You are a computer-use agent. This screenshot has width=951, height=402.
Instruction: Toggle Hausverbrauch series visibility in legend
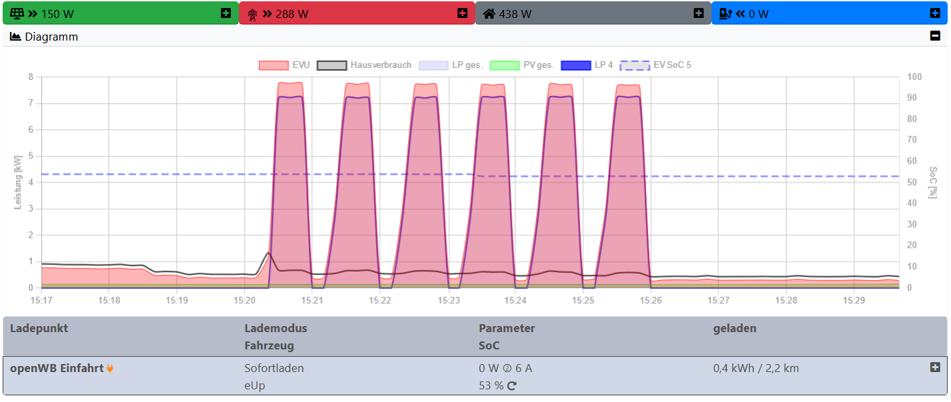(x=332, y=65)
